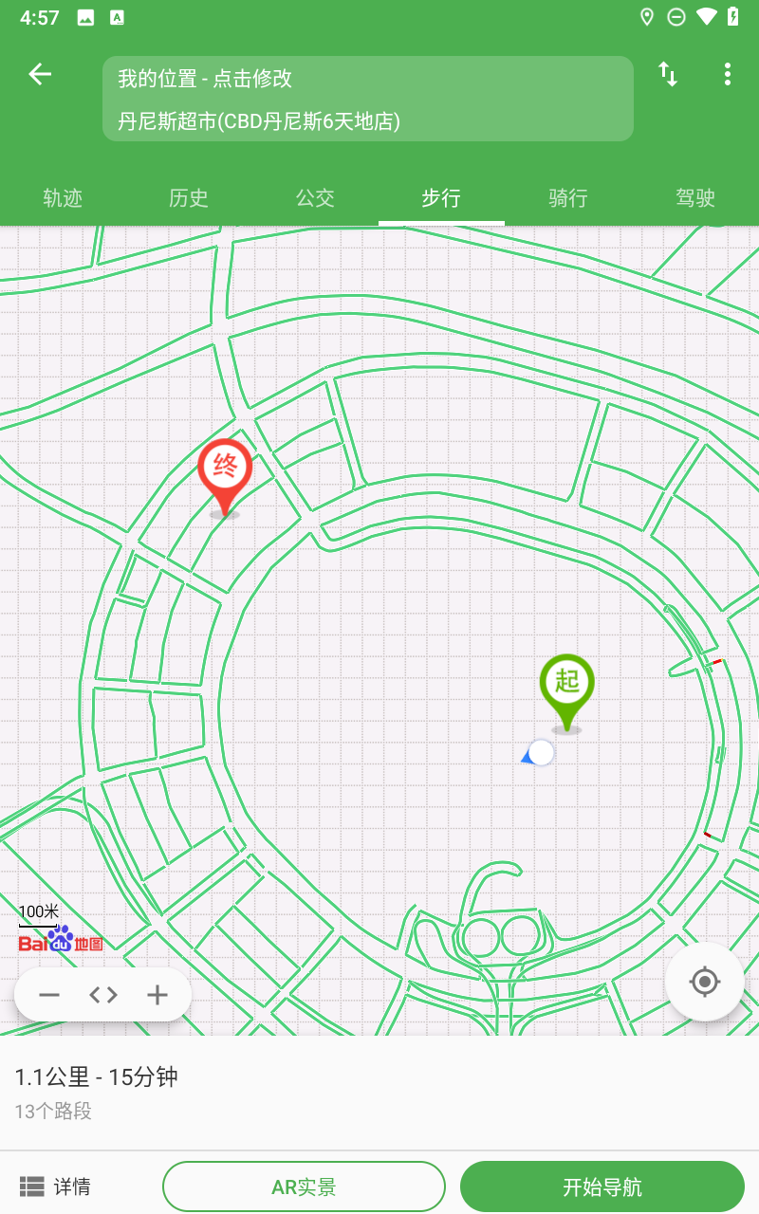
Task: Tap the red destination marker 终
Action: (225, 469)
